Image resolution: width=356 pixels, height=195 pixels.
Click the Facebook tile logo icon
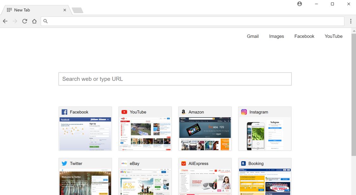point(65,112)
